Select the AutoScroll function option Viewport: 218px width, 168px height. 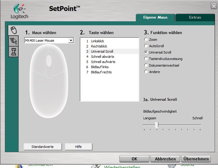146,46
